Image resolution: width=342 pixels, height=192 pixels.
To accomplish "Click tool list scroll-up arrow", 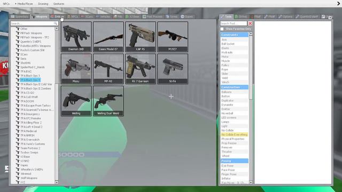I will point(251,34).
